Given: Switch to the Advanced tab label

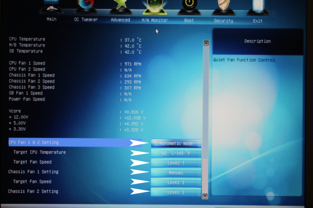Looking at the screenshot, I should pyautogui.click(x=121, y=20).
